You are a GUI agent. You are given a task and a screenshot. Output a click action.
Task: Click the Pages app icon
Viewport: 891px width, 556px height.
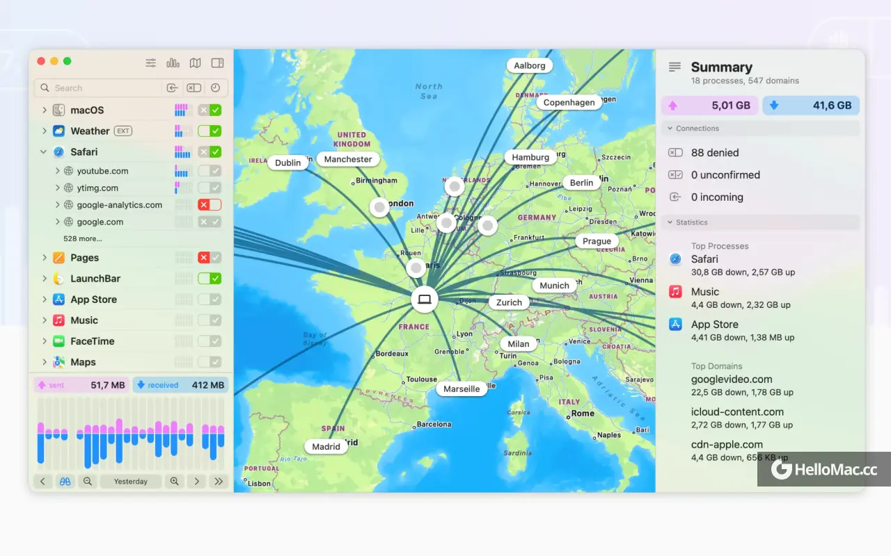[x=58, y=258]
